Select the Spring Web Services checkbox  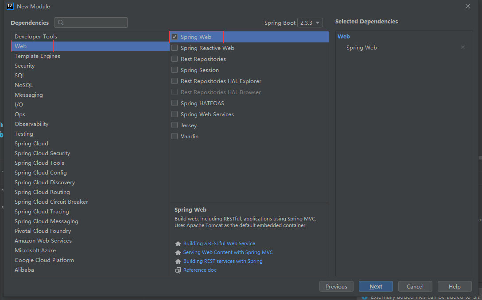175,114
